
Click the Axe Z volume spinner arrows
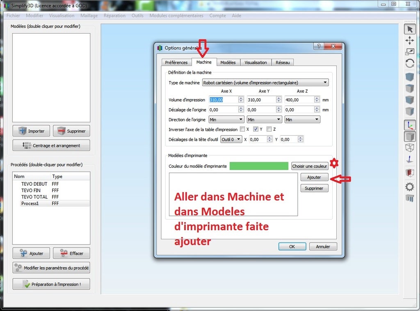[317, 100]
